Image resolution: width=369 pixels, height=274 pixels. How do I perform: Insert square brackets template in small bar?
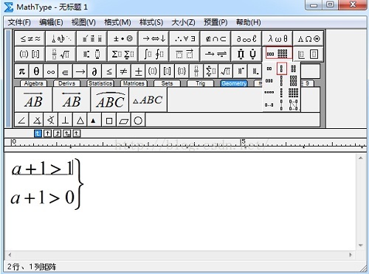(x=167, y=71)
